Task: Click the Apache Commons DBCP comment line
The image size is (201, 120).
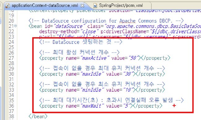Action: (106, 21)
